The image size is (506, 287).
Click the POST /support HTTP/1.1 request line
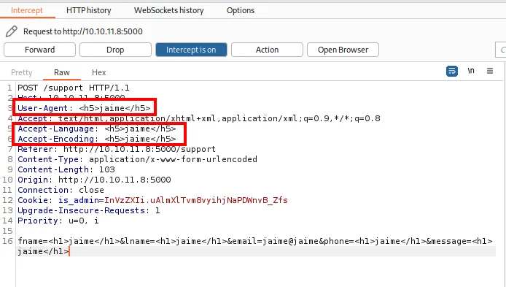click(74, 88)
